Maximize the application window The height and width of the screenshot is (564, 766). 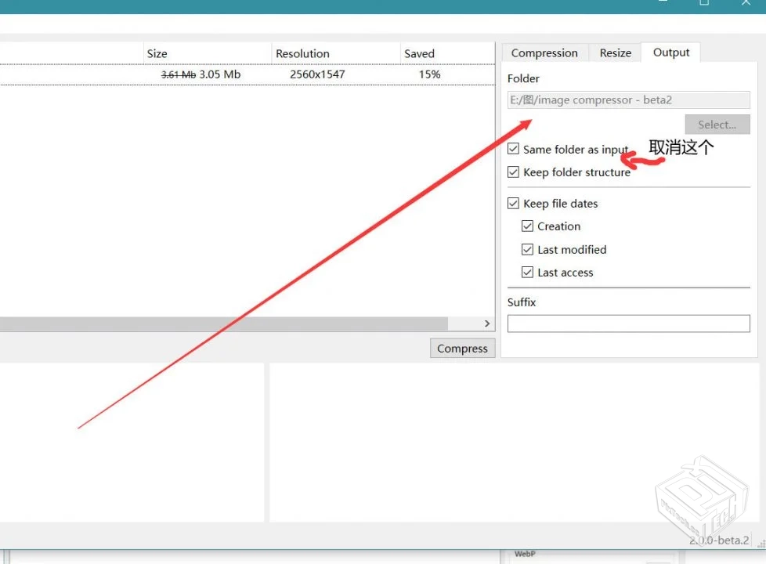click(x=704, y=3)
